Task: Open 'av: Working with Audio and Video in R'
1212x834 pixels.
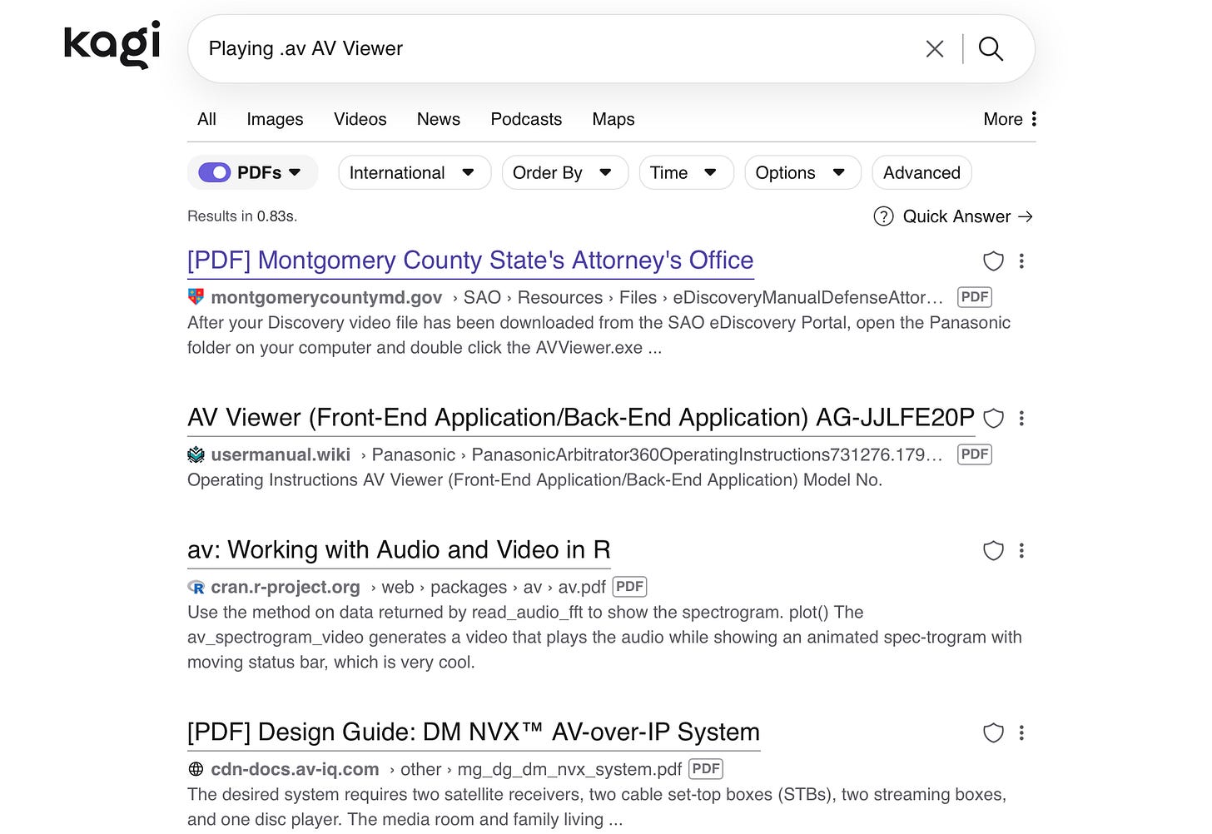Action: coord(399,549)
